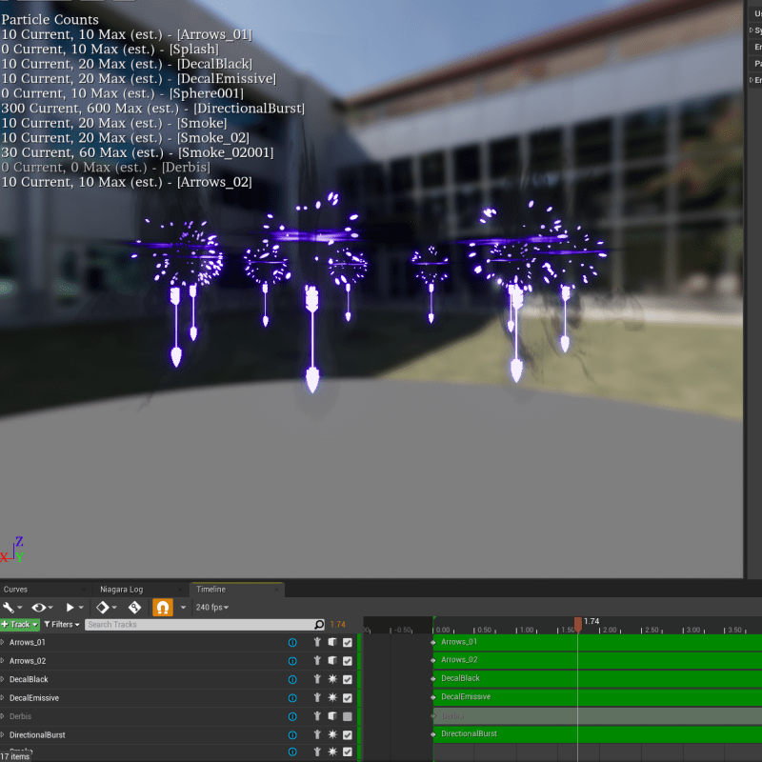The height and width of the screenshot is (762, 762).
Task: Uncheck the Arrows_02 track checkbox
Action: (x=349, y=660)
